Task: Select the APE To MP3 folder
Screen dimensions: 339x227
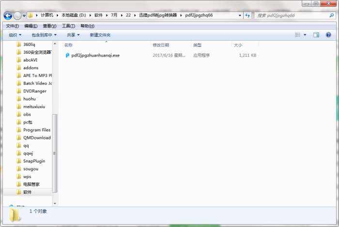Action: (x=37, y=76)
